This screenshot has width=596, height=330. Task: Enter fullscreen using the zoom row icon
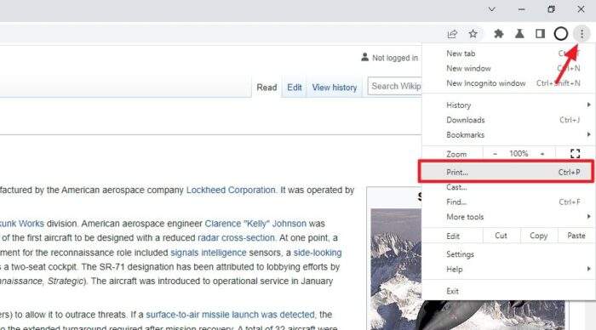[575, 154]
